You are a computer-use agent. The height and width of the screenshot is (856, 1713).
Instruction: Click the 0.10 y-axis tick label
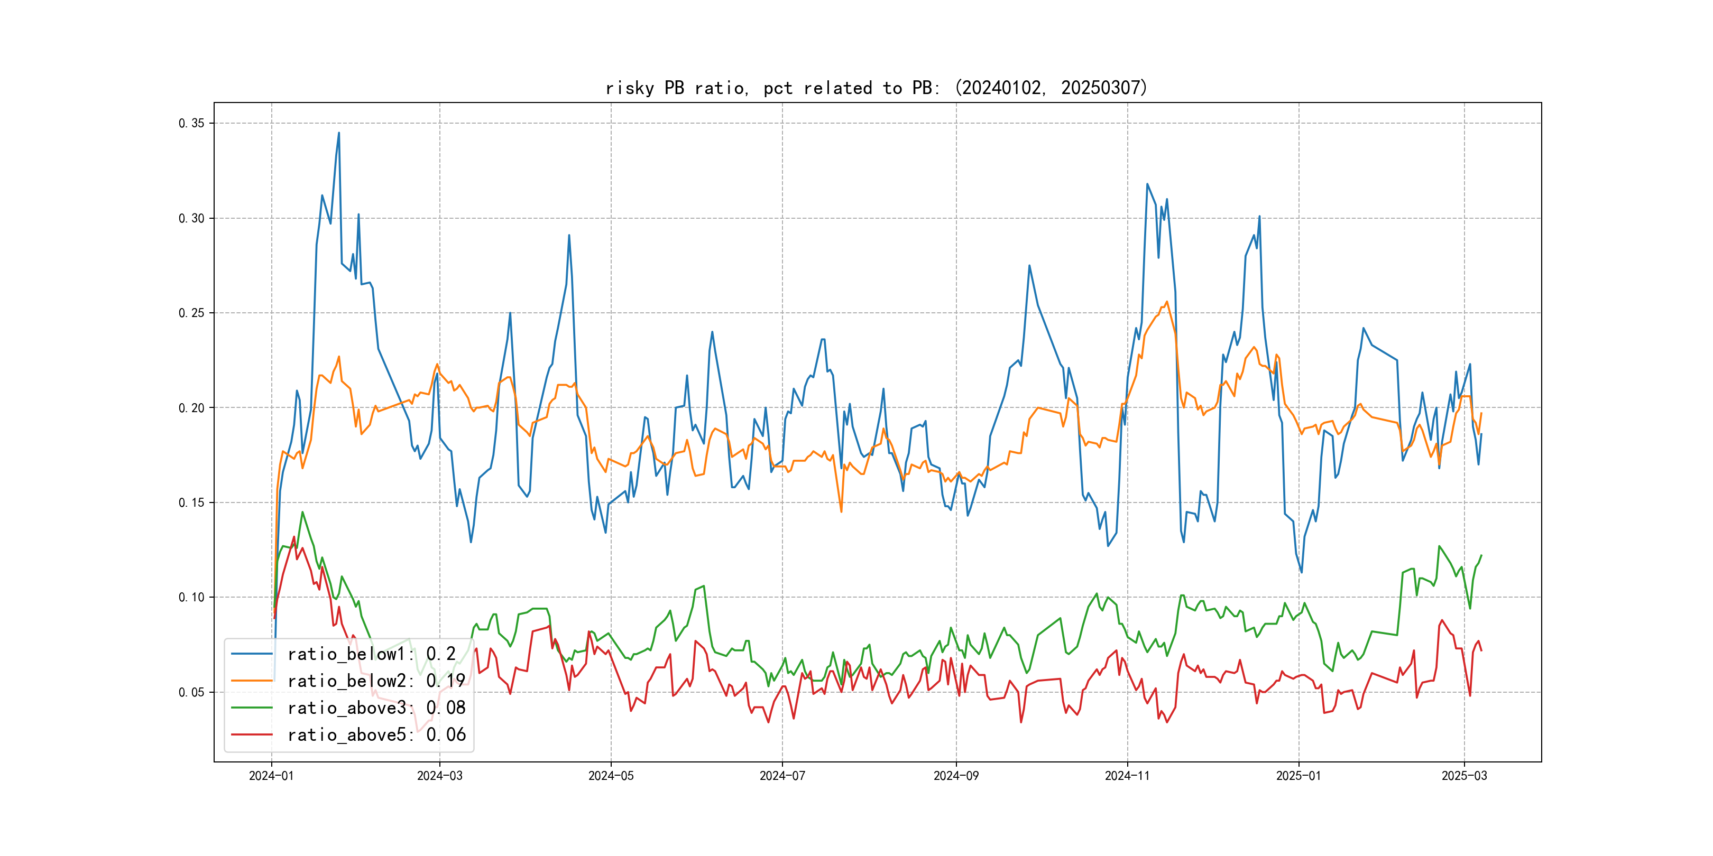coord(191,597)
